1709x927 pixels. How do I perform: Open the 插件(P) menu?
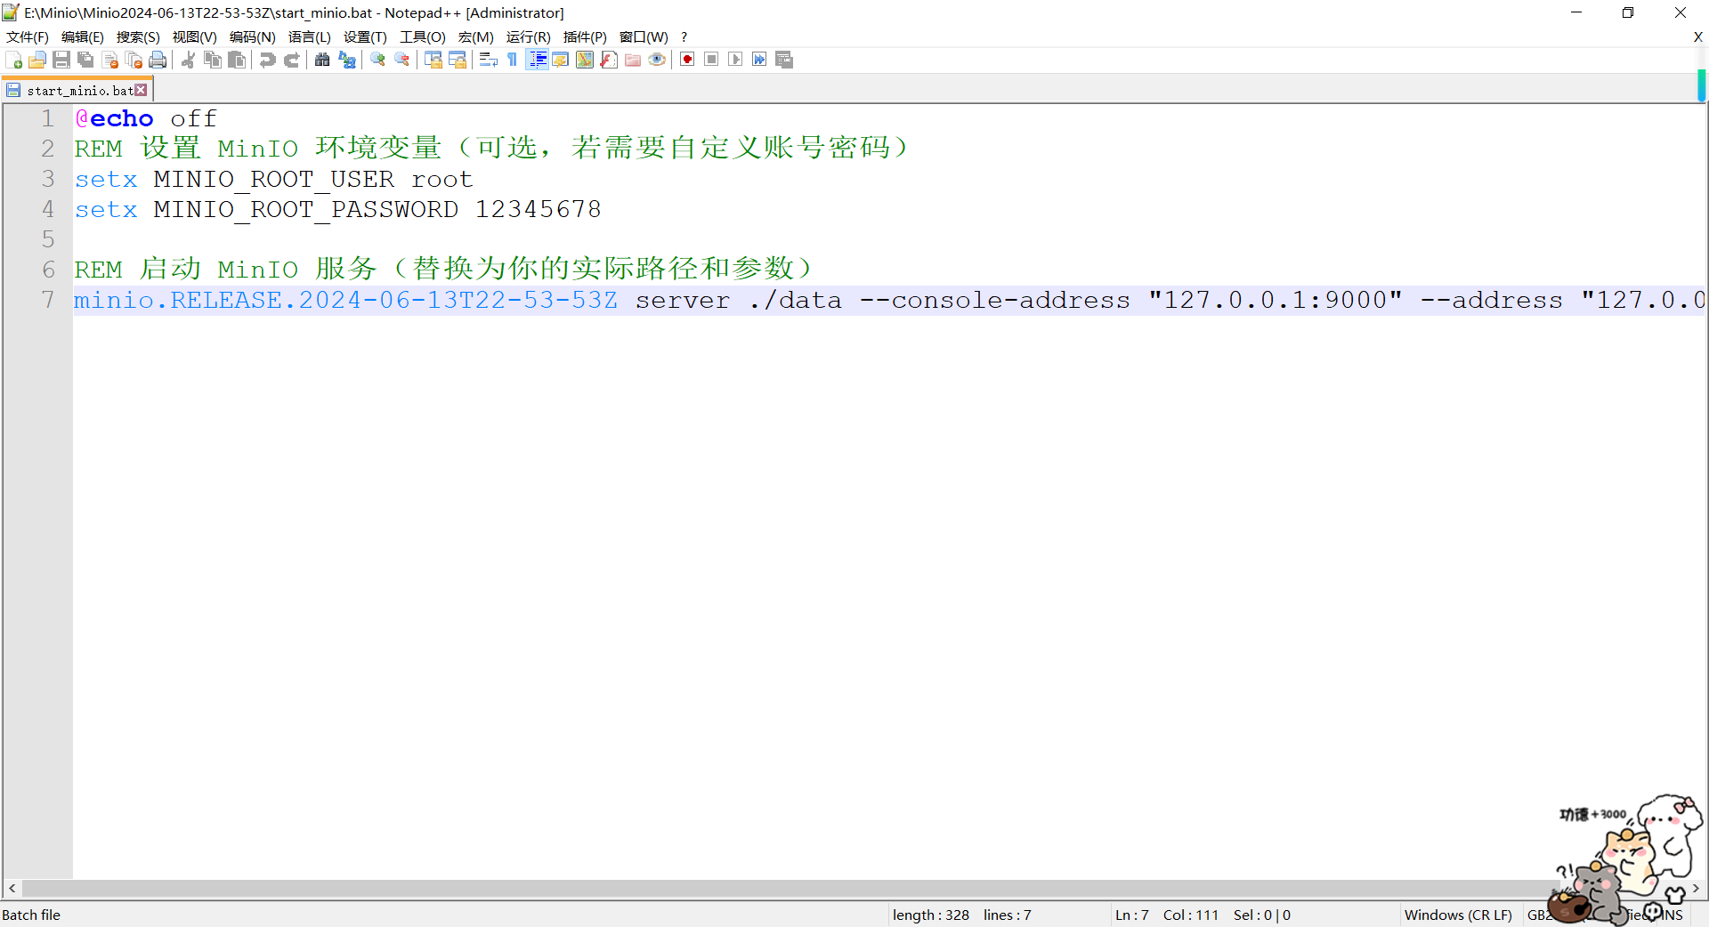[x=585, y=36]
